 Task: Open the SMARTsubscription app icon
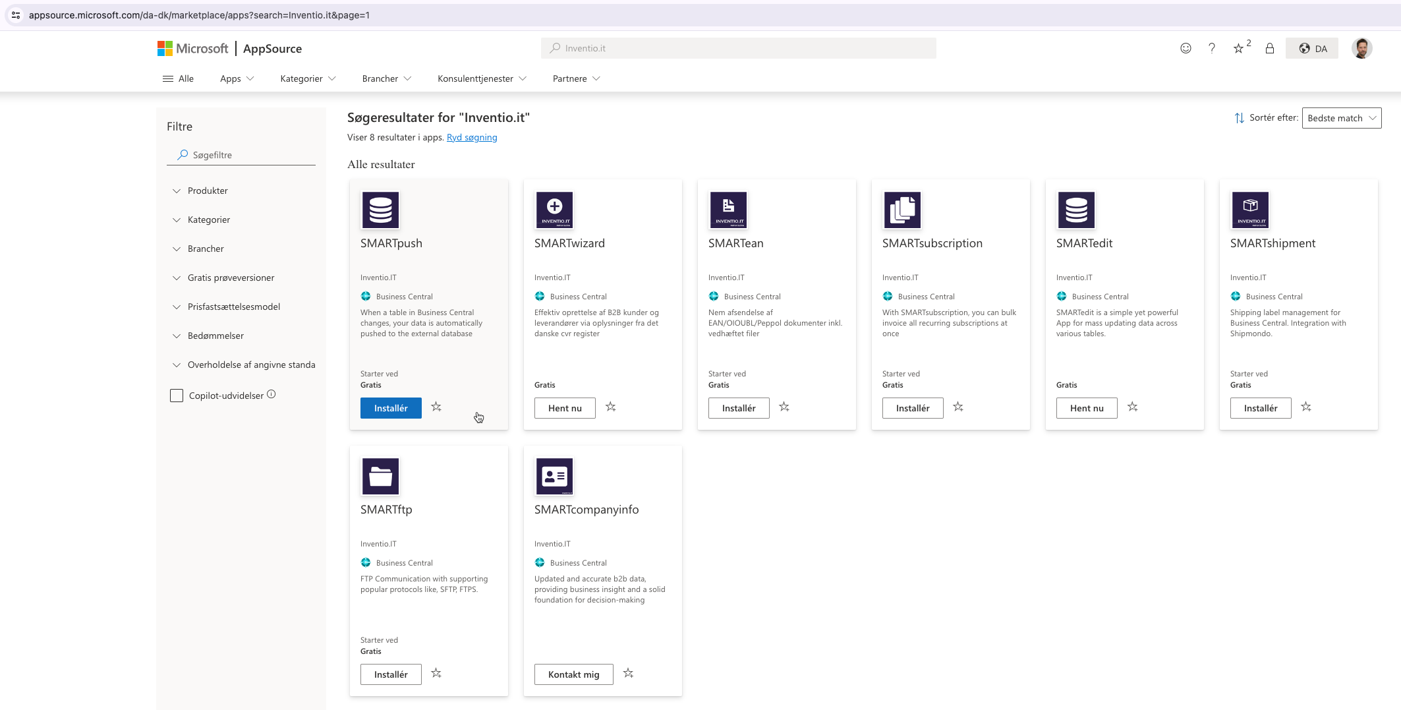902,210
